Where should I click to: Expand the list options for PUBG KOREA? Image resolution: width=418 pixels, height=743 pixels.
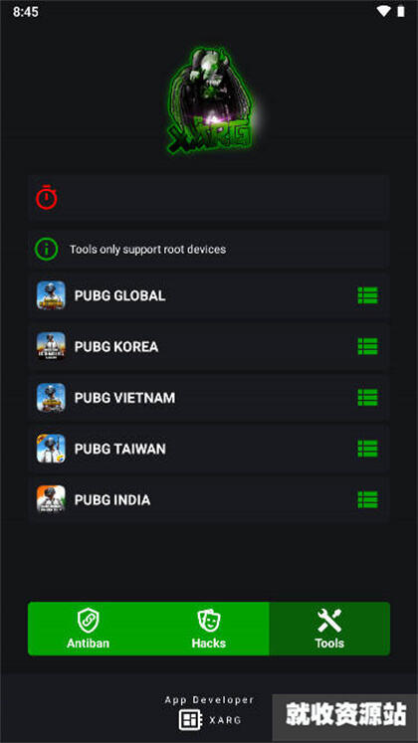click(368, 346)
